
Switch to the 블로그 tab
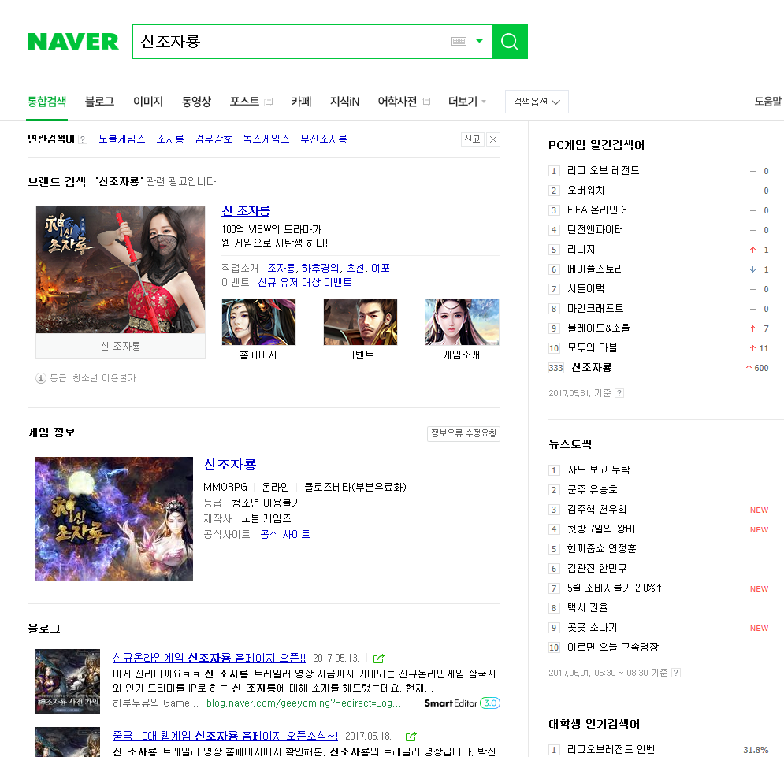coord(99,102)
